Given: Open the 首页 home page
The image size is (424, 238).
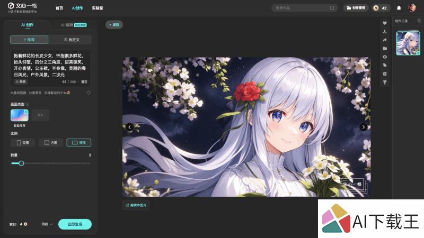Looking at the screenshot, I should click(x=59, y=8).
